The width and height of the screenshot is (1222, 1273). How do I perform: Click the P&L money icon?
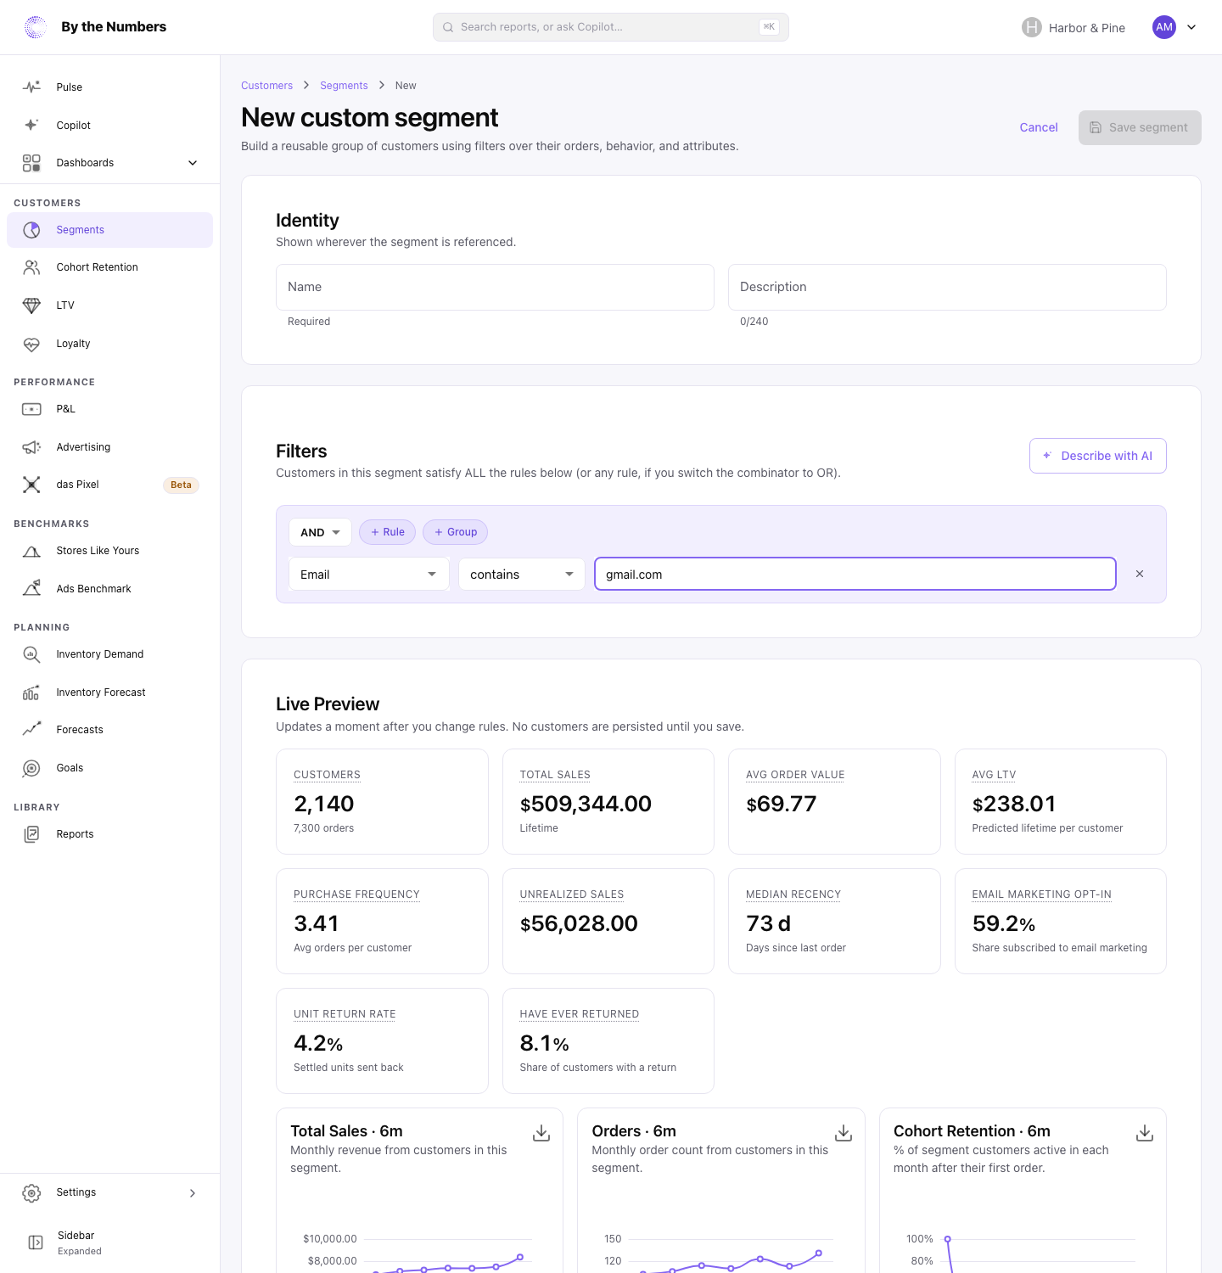[x=31, y=409]
